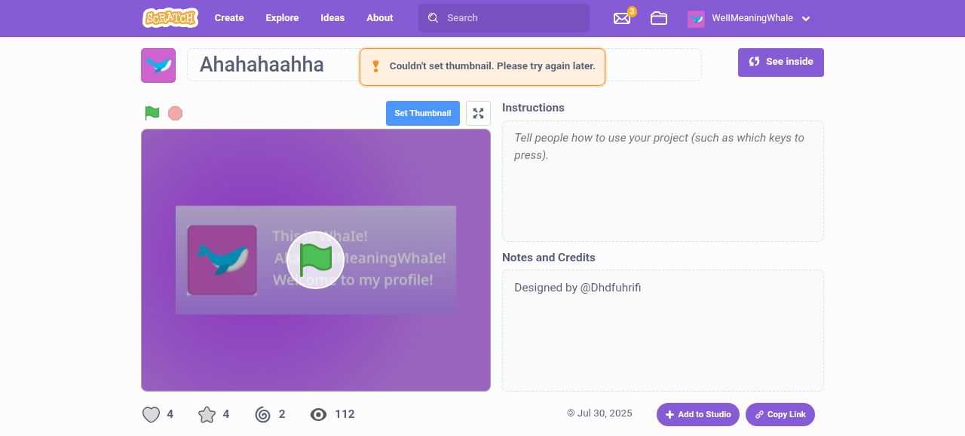Screen dimensions: 965x436
Task: Open the Scratch logo home link
Action: [x=170, y=18]
